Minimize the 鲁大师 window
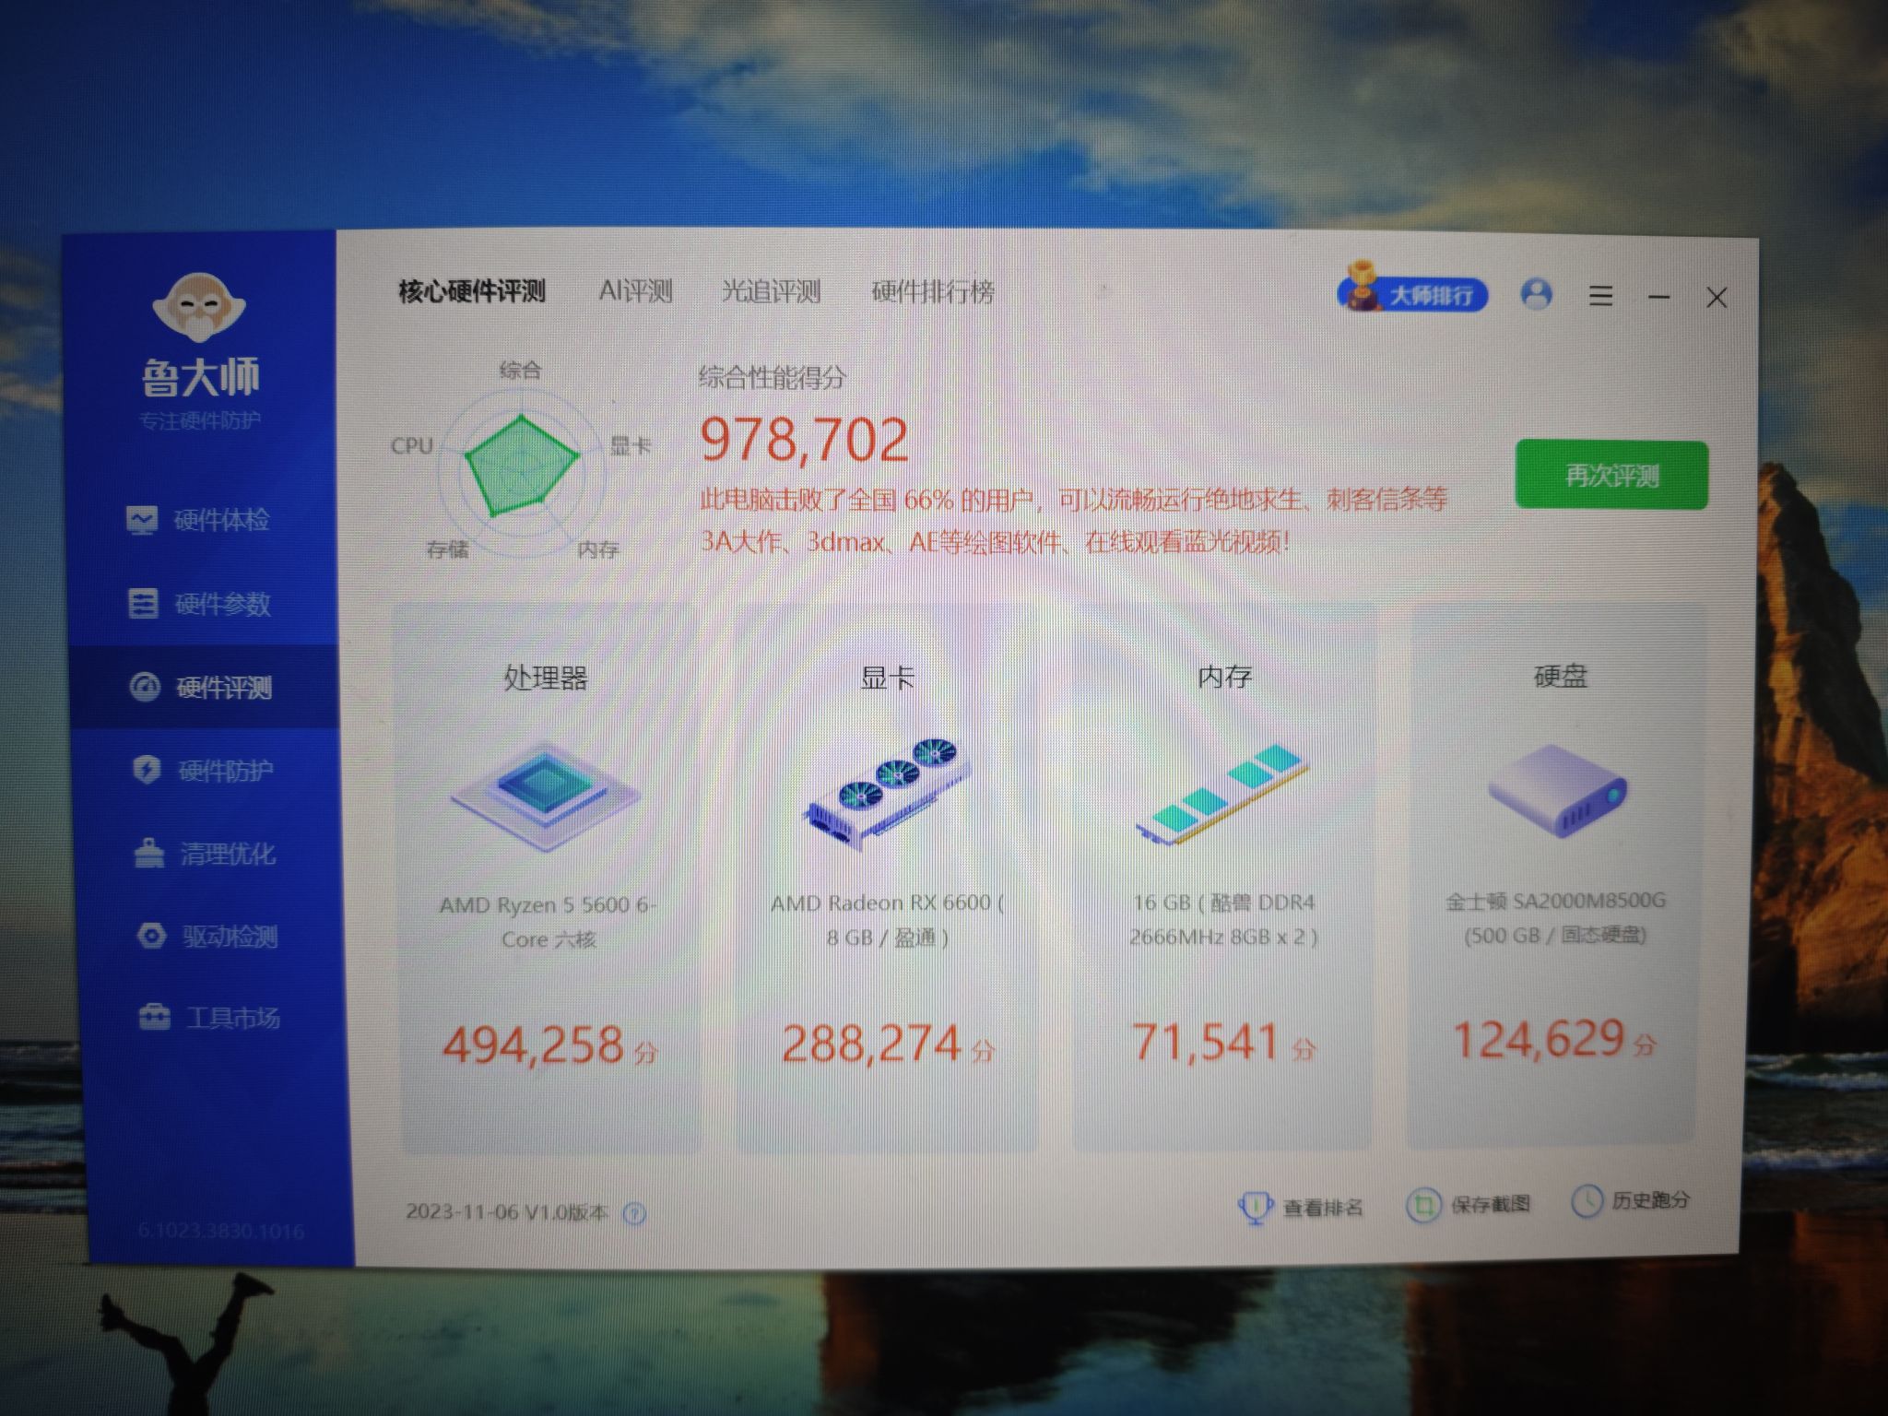The height and width of the screenshot is (1416, 1888). [1659, 297]
